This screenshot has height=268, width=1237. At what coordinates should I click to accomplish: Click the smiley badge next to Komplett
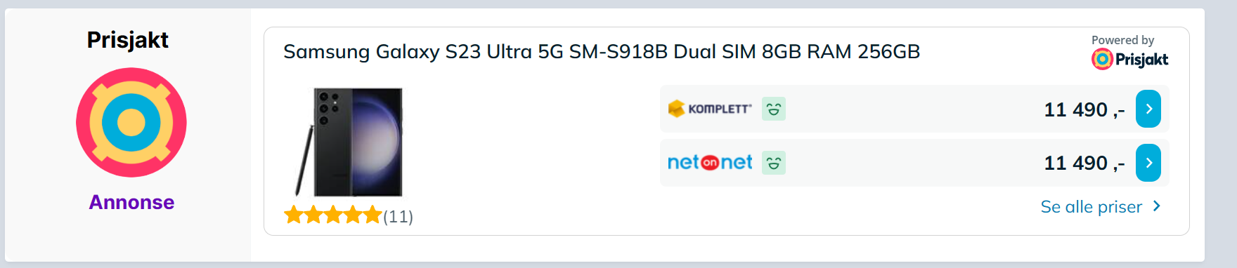[x=774, y=109]
